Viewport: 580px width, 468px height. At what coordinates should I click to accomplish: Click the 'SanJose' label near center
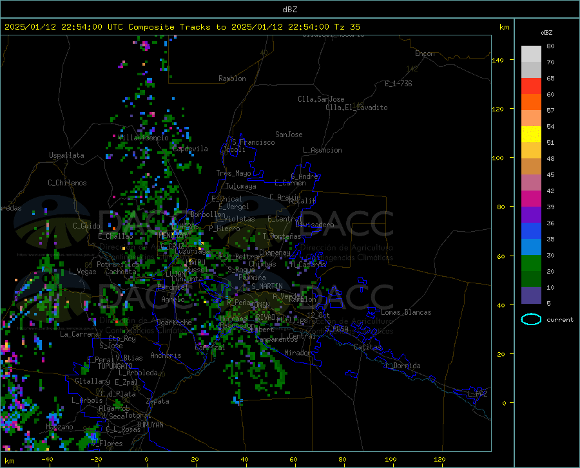(x=289, y=135)
